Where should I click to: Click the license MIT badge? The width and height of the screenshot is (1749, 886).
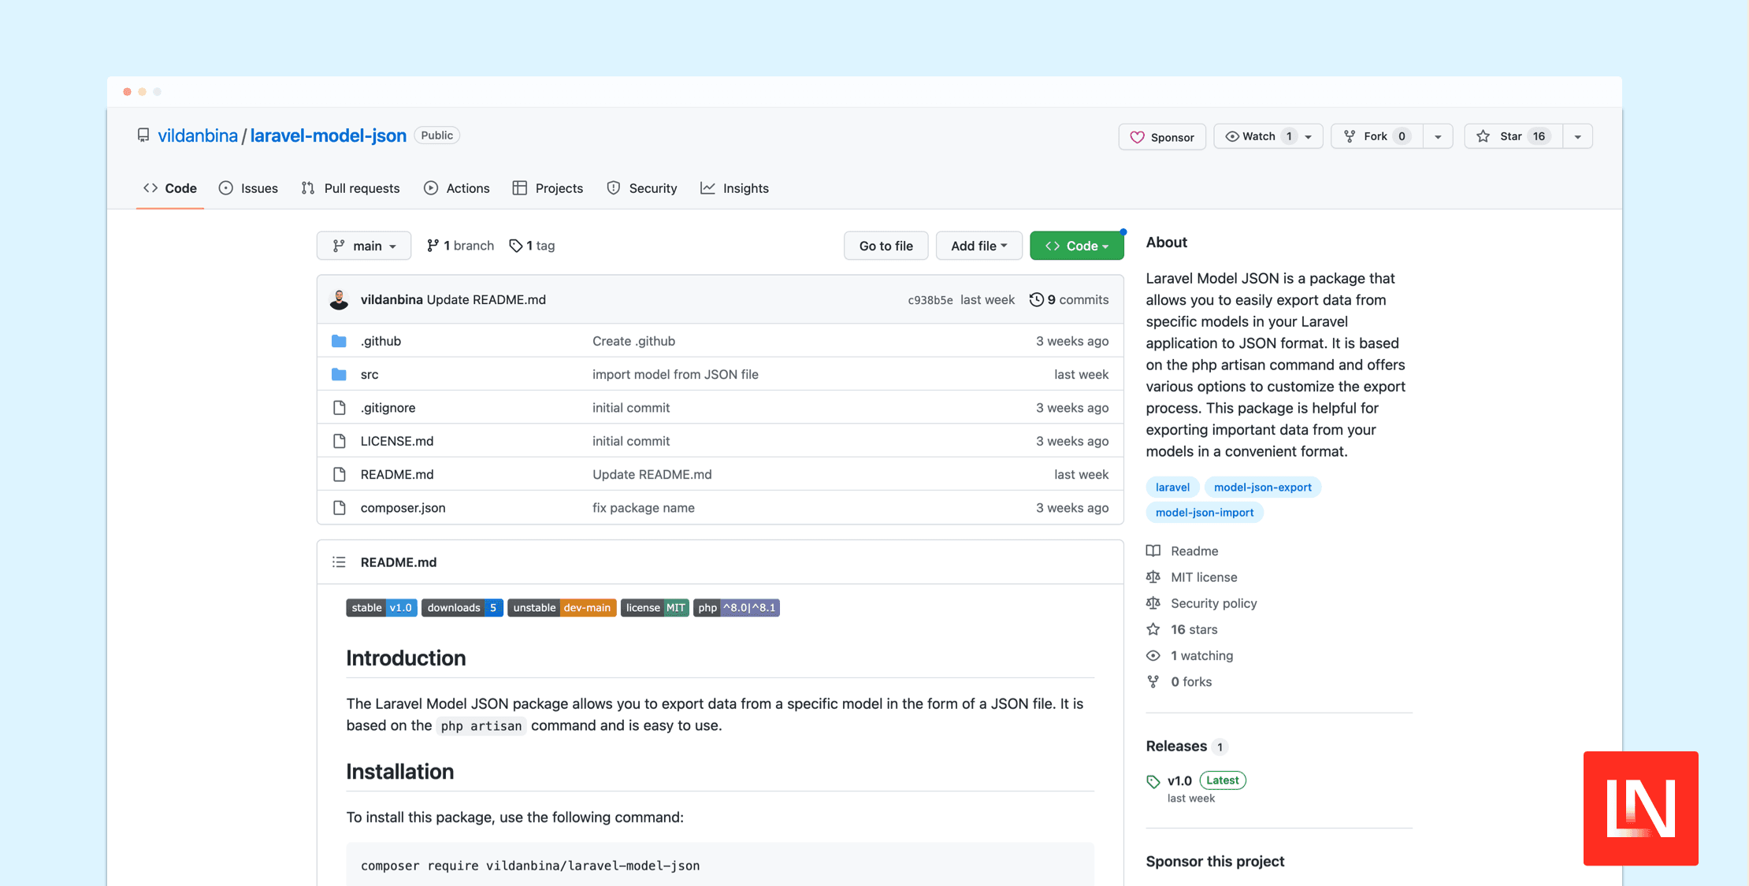click(655, 607)
